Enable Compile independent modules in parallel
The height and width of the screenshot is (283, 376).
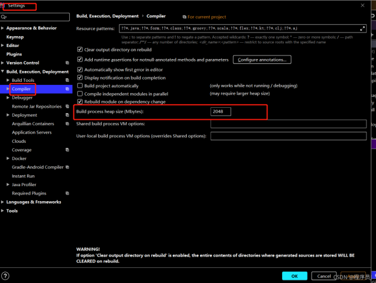(x=80, y=94)
